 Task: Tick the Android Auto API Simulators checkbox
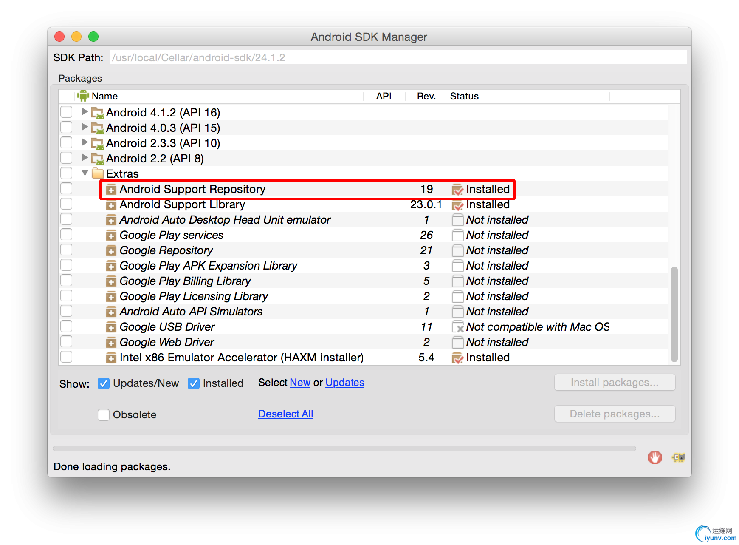click(66, 311)
